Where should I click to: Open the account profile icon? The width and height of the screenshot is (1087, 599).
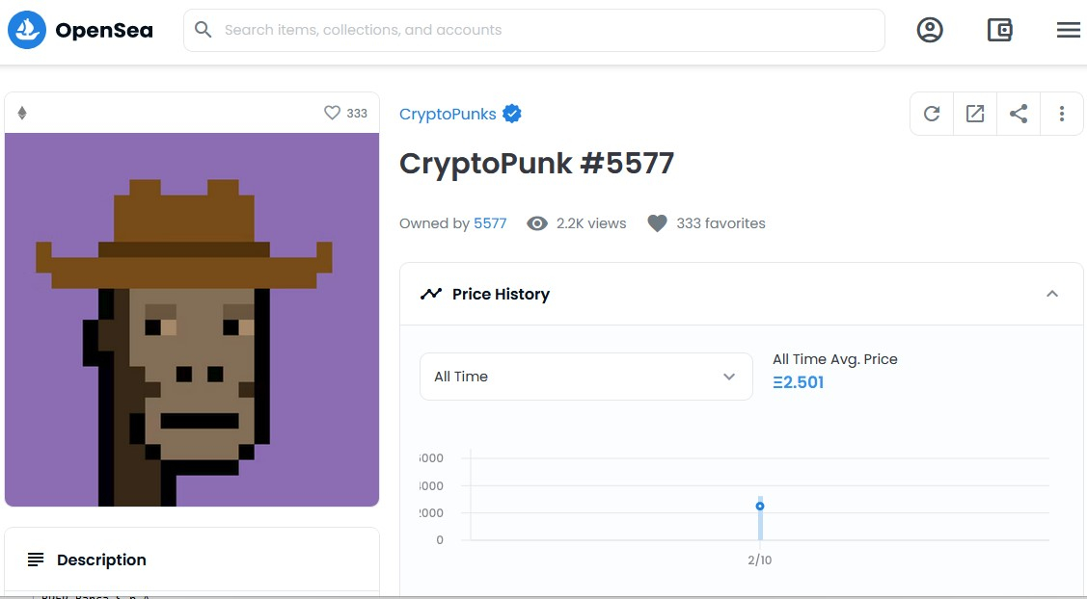coord(930,30)
